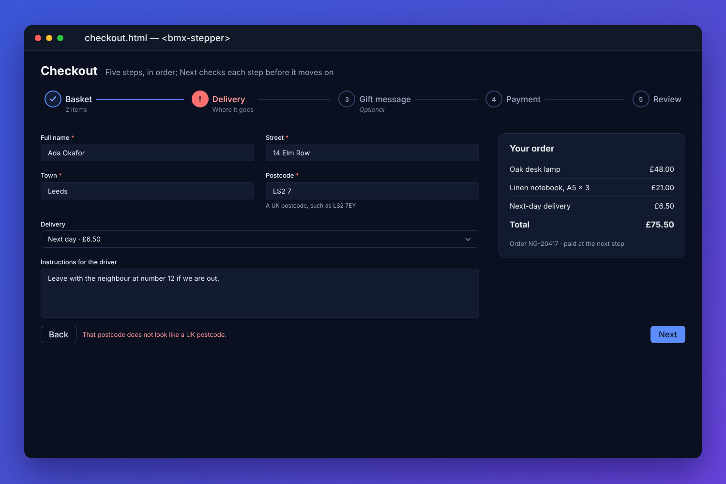Focus the Full name input field

pos(147,152)
